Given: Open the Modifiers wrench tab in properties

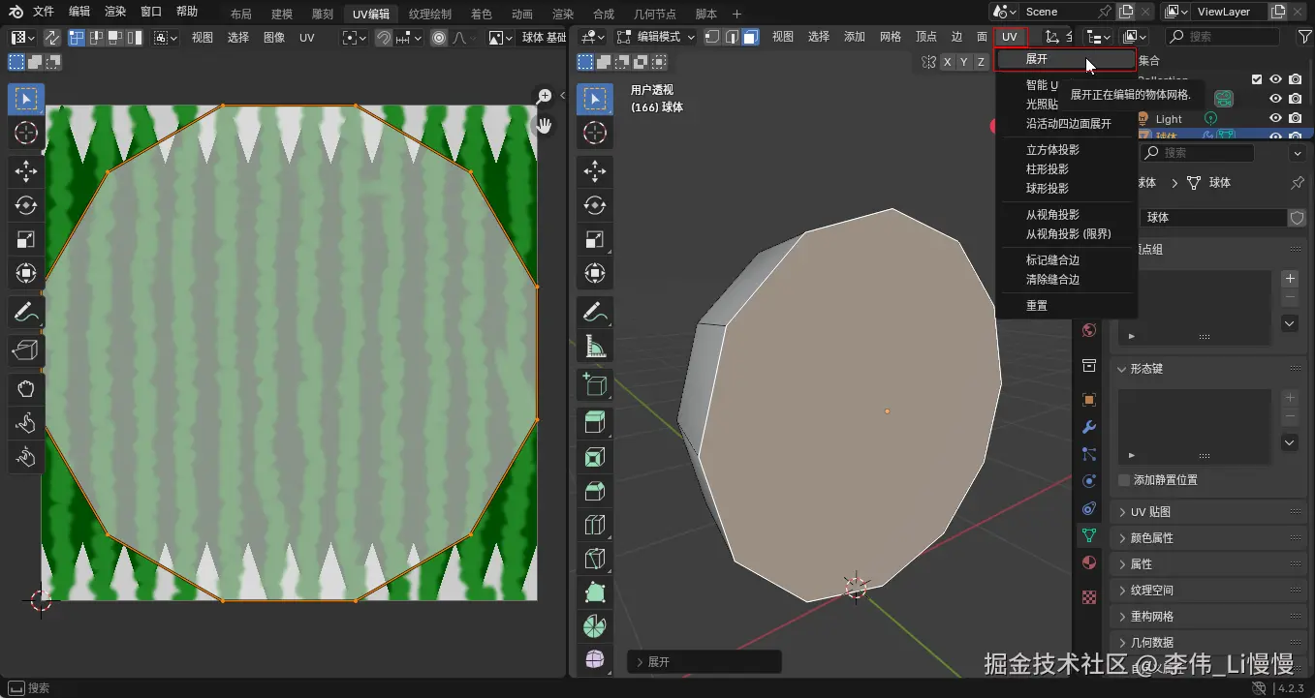Looking at the screenshot, I should coord(1088,427).
